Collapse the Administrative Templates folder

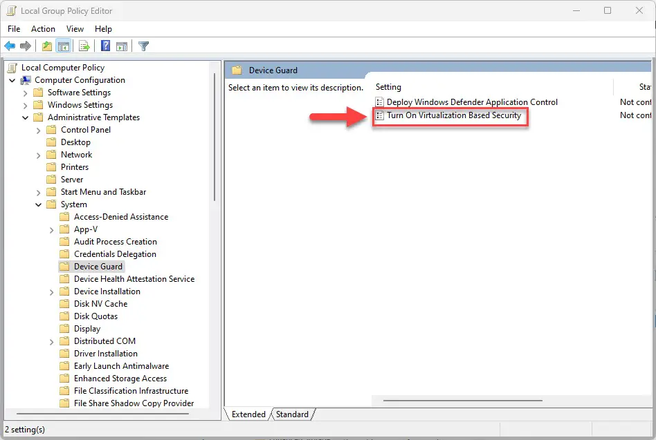pyautogui.click(x=25, y=117)
